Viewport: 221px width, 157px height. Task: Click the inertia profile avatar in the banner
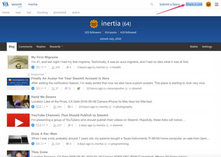(x=94, y=24)
